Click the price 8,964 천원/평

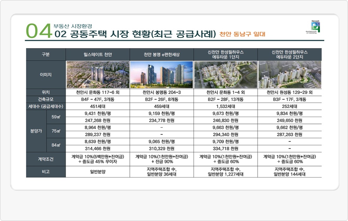pyautogui.click(x=98, y=128)
